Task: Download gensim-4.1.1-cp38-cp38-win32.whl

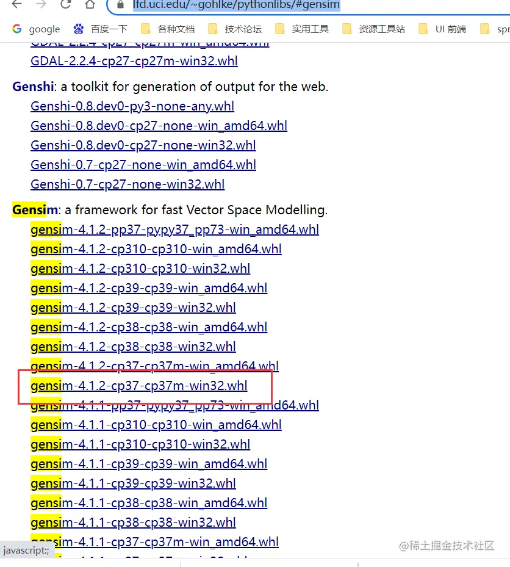Action: pos(134,522)
